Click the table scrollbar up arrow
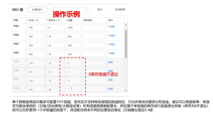This screenshot has height=120, width=213. 126,25
